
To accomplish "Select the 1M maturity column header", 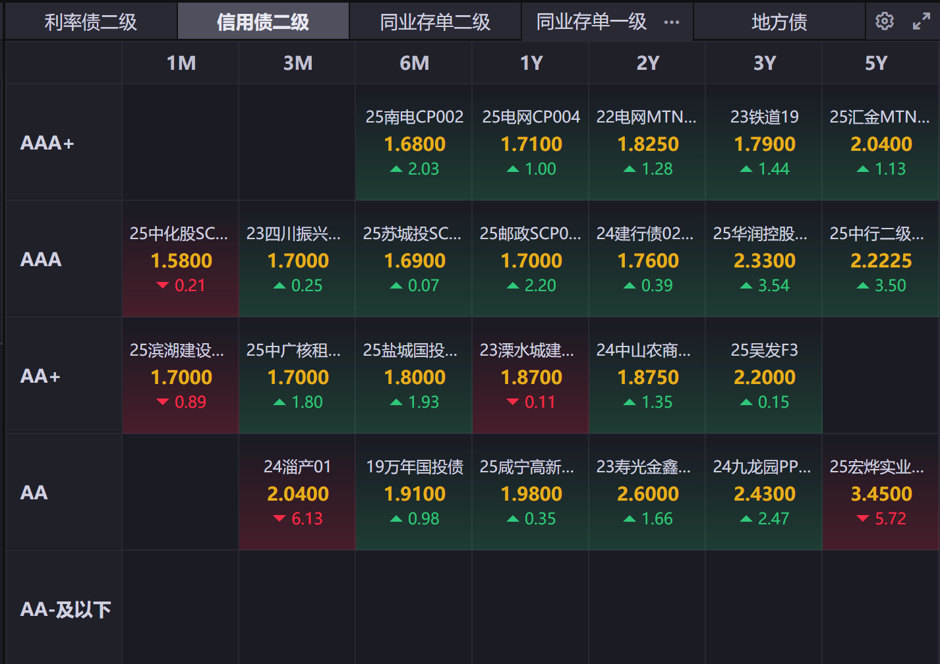I will 181,63.
